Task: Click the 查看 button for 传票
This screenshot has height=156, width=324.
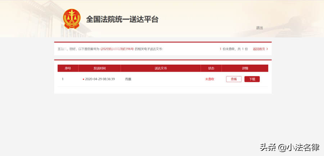Action: click(x=234, y=79)
